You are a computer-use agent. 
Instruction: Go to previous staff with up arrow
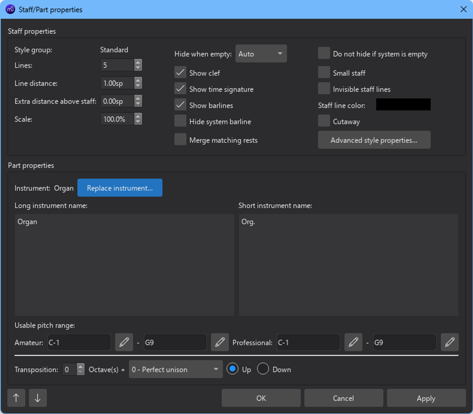point(16,398)
